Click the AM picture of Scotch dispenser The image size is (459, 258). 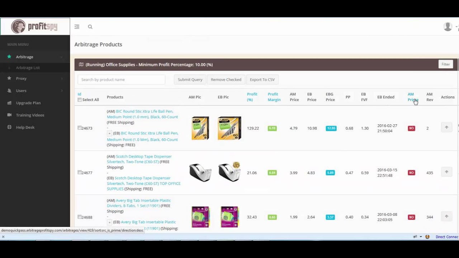pos(200,172)
